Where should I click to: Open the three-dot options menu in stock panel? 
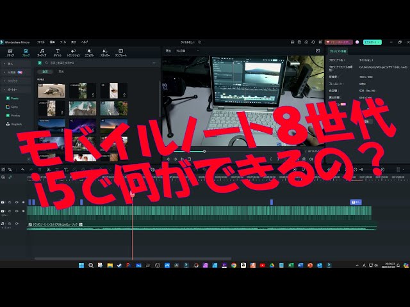coord(154,63)
